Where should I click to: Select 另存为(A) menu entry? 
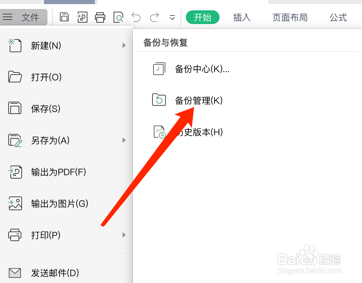coord(66,140)
